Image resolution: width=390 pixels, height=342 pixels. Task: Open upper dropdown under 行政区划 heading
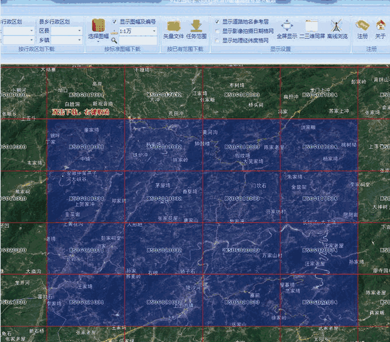(x=32, y=30)
